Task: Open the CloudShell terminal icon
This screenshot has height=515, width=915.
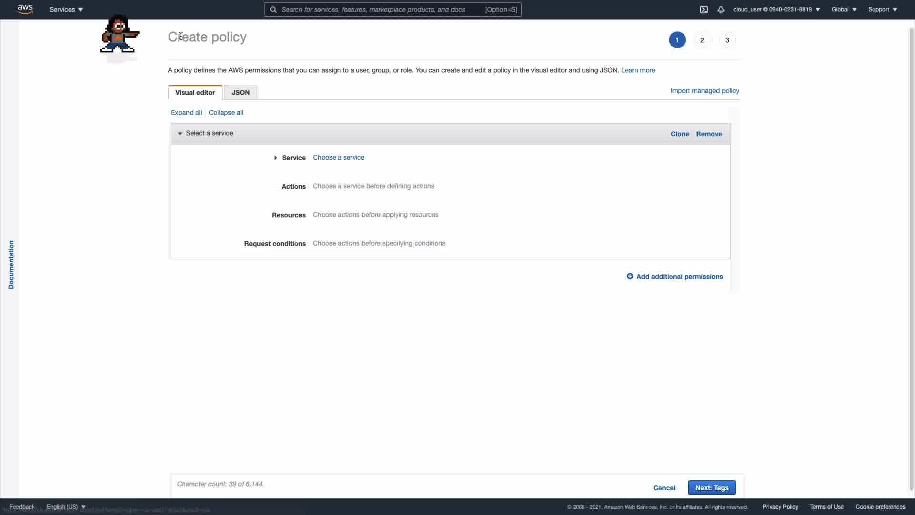Action: click(704, 10)
